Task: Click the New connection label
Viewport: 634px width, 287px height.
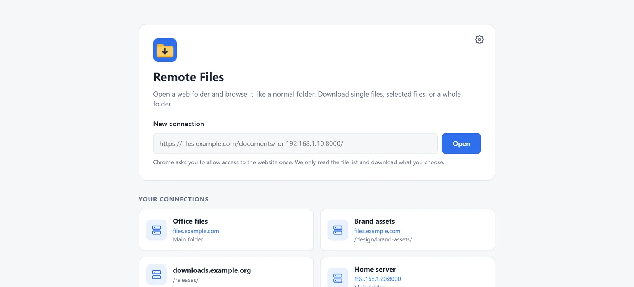Action: (x=179, y=124)
